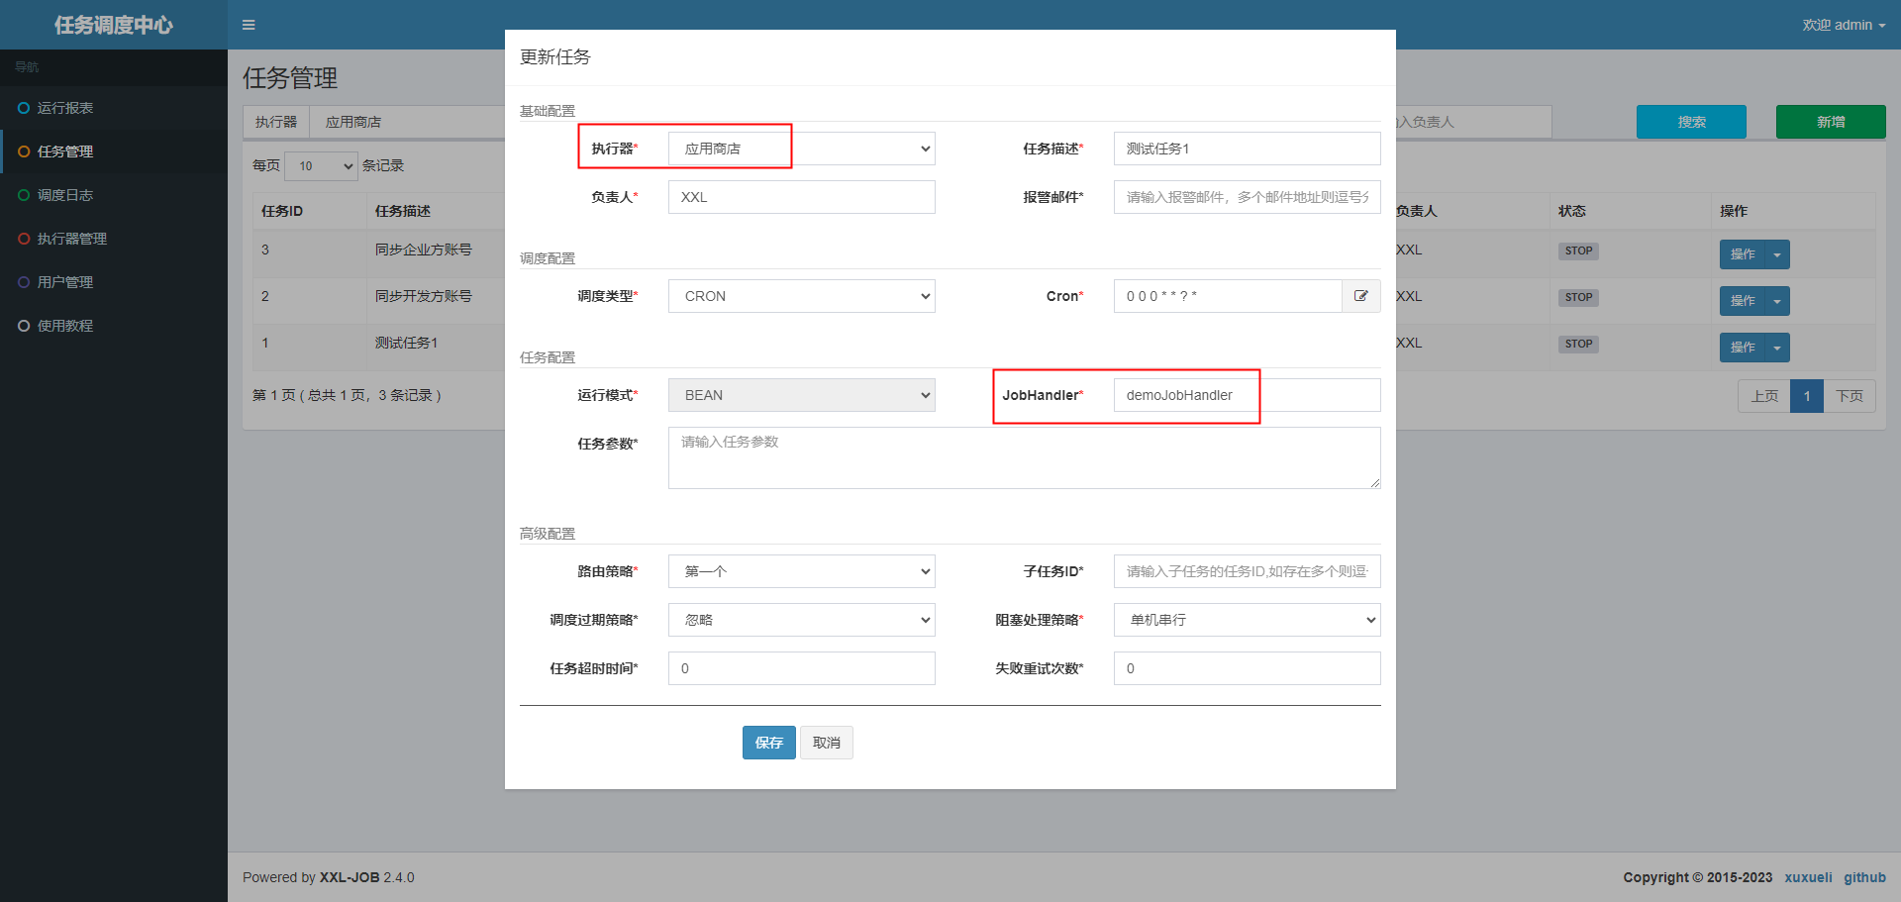This screenshot has width=1901, height=902.
Task: Open the 调度过期策略 dropdown showing 忽略
Action: click(x=802, y=620)
